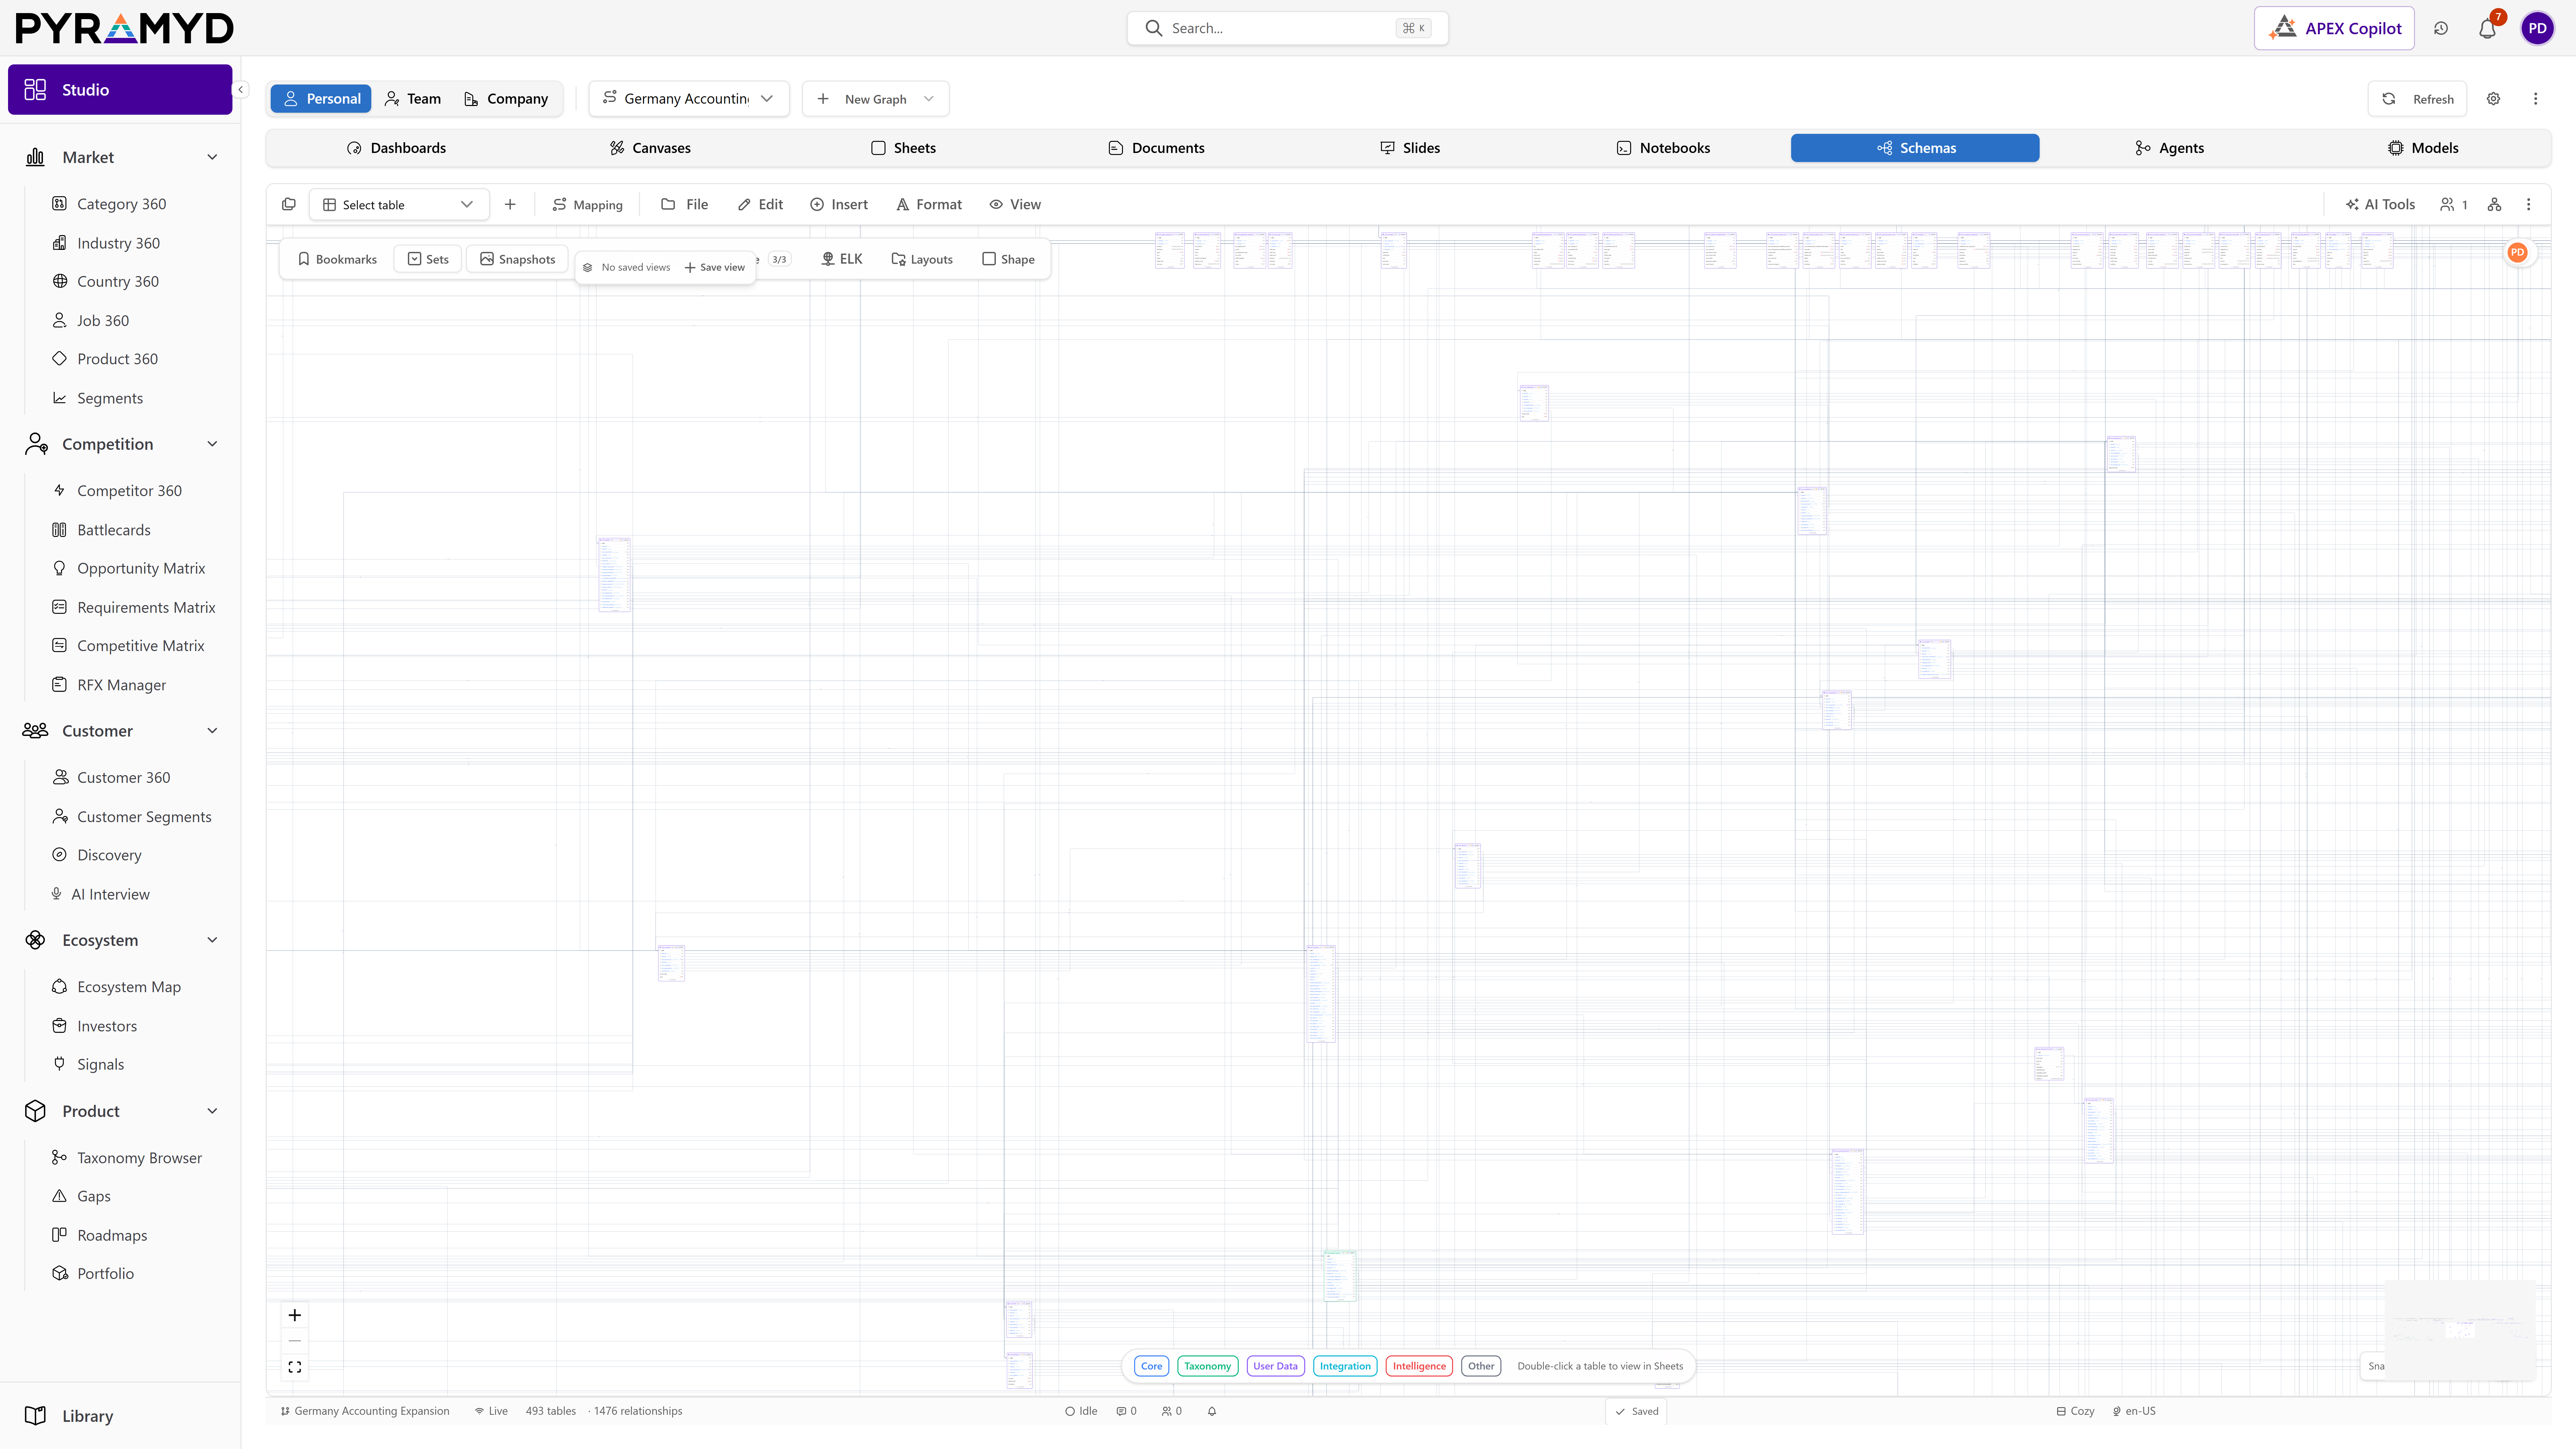Open Battlecards in the sidebar

coord(114,530)
